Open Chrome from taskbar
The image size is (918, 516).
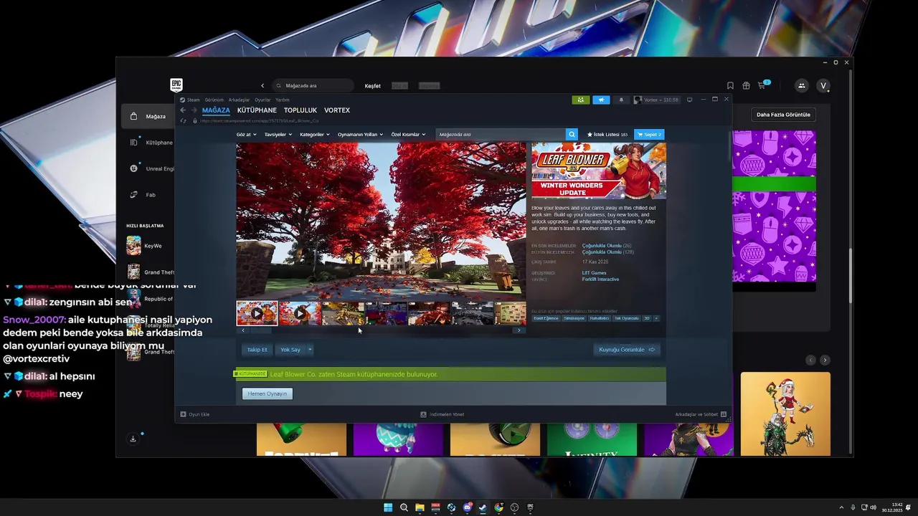click(498, 507)
